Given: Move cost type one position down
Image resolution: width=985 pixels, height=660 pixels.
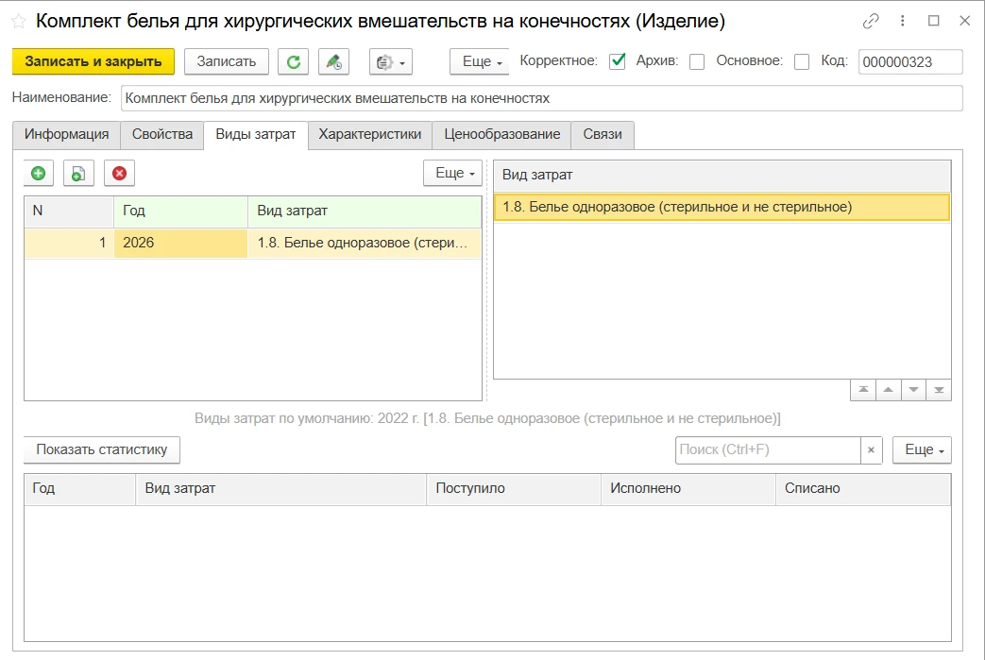Looking at the screenshot, I should tap(913, 390).
